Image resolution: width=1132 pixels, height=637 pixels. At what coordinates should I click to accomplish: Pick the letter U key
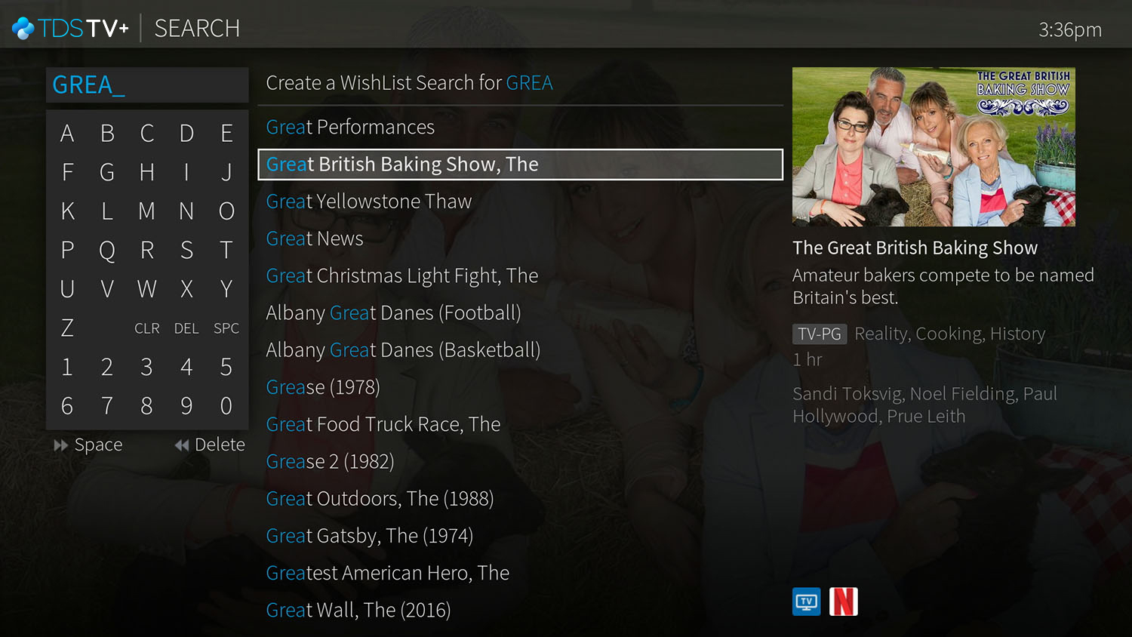click(x=67, y=289)
